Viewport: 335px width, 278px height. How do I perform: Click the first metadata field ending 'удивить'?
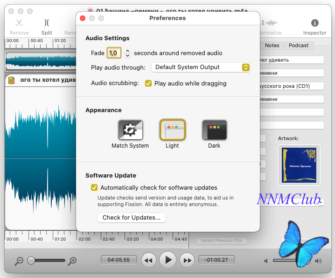(292, 60)
